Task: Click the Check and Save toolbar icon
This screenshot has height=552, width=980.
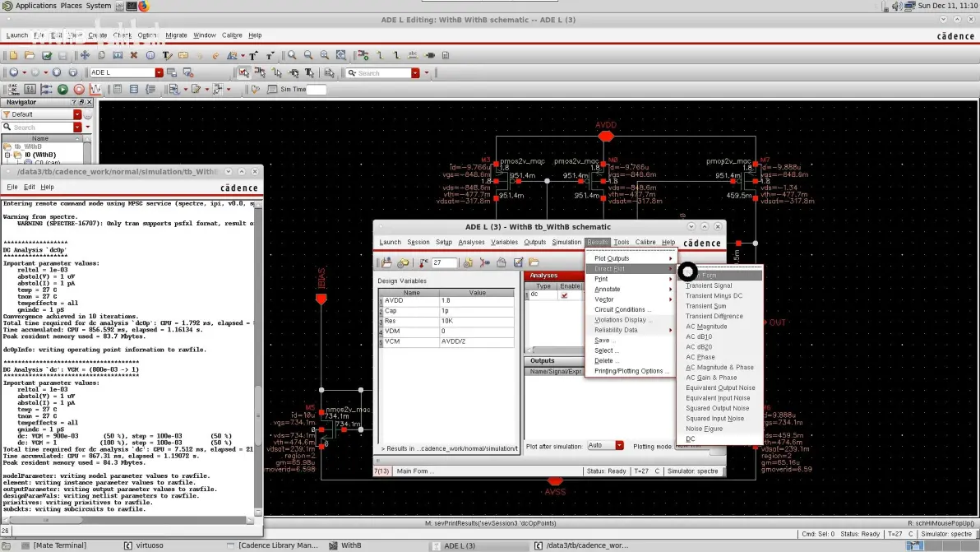Action: pyautogui.click(x=46, y=56)
